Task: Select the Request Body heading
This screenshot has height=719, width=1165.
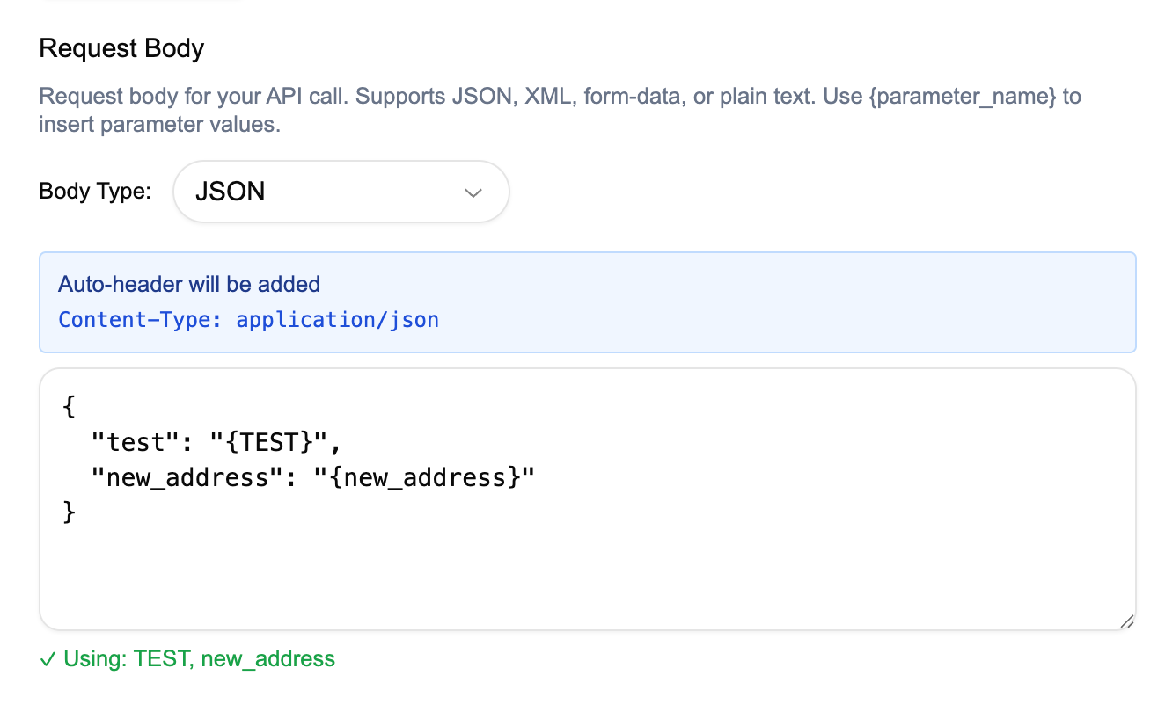Action: point(121,48)
